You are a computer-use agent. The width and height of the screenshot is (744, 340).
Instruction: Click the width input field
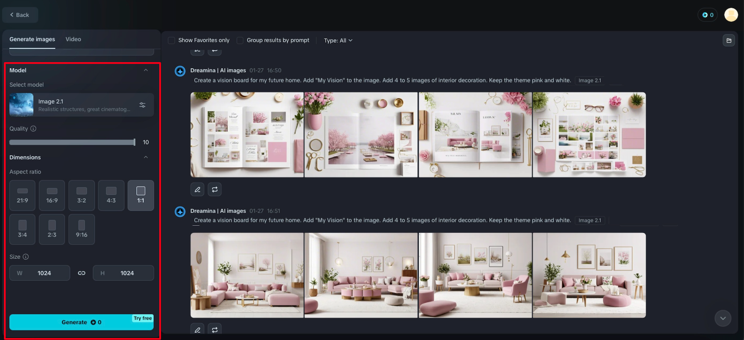40,273
